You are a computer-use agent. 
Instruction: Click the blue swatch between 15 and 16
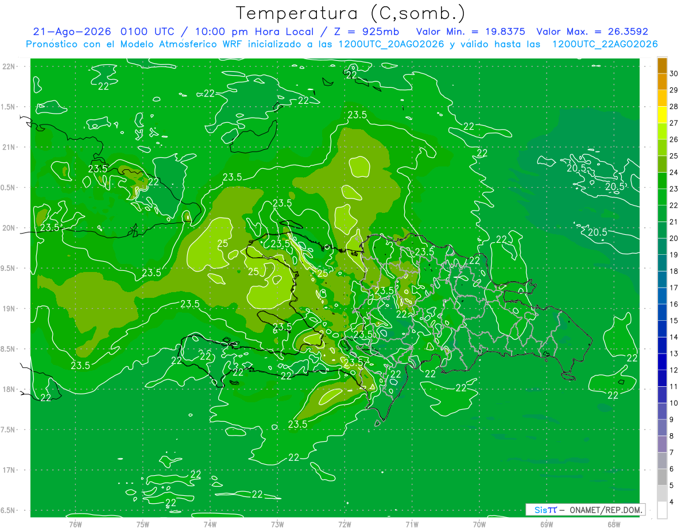point(662,313)
